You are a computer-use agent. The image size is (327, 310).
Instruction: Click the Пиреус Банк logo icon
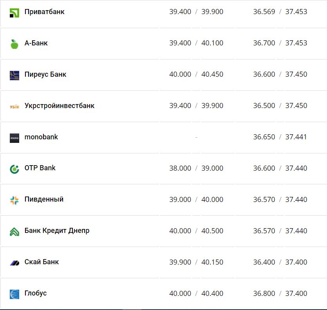(14, 75)
